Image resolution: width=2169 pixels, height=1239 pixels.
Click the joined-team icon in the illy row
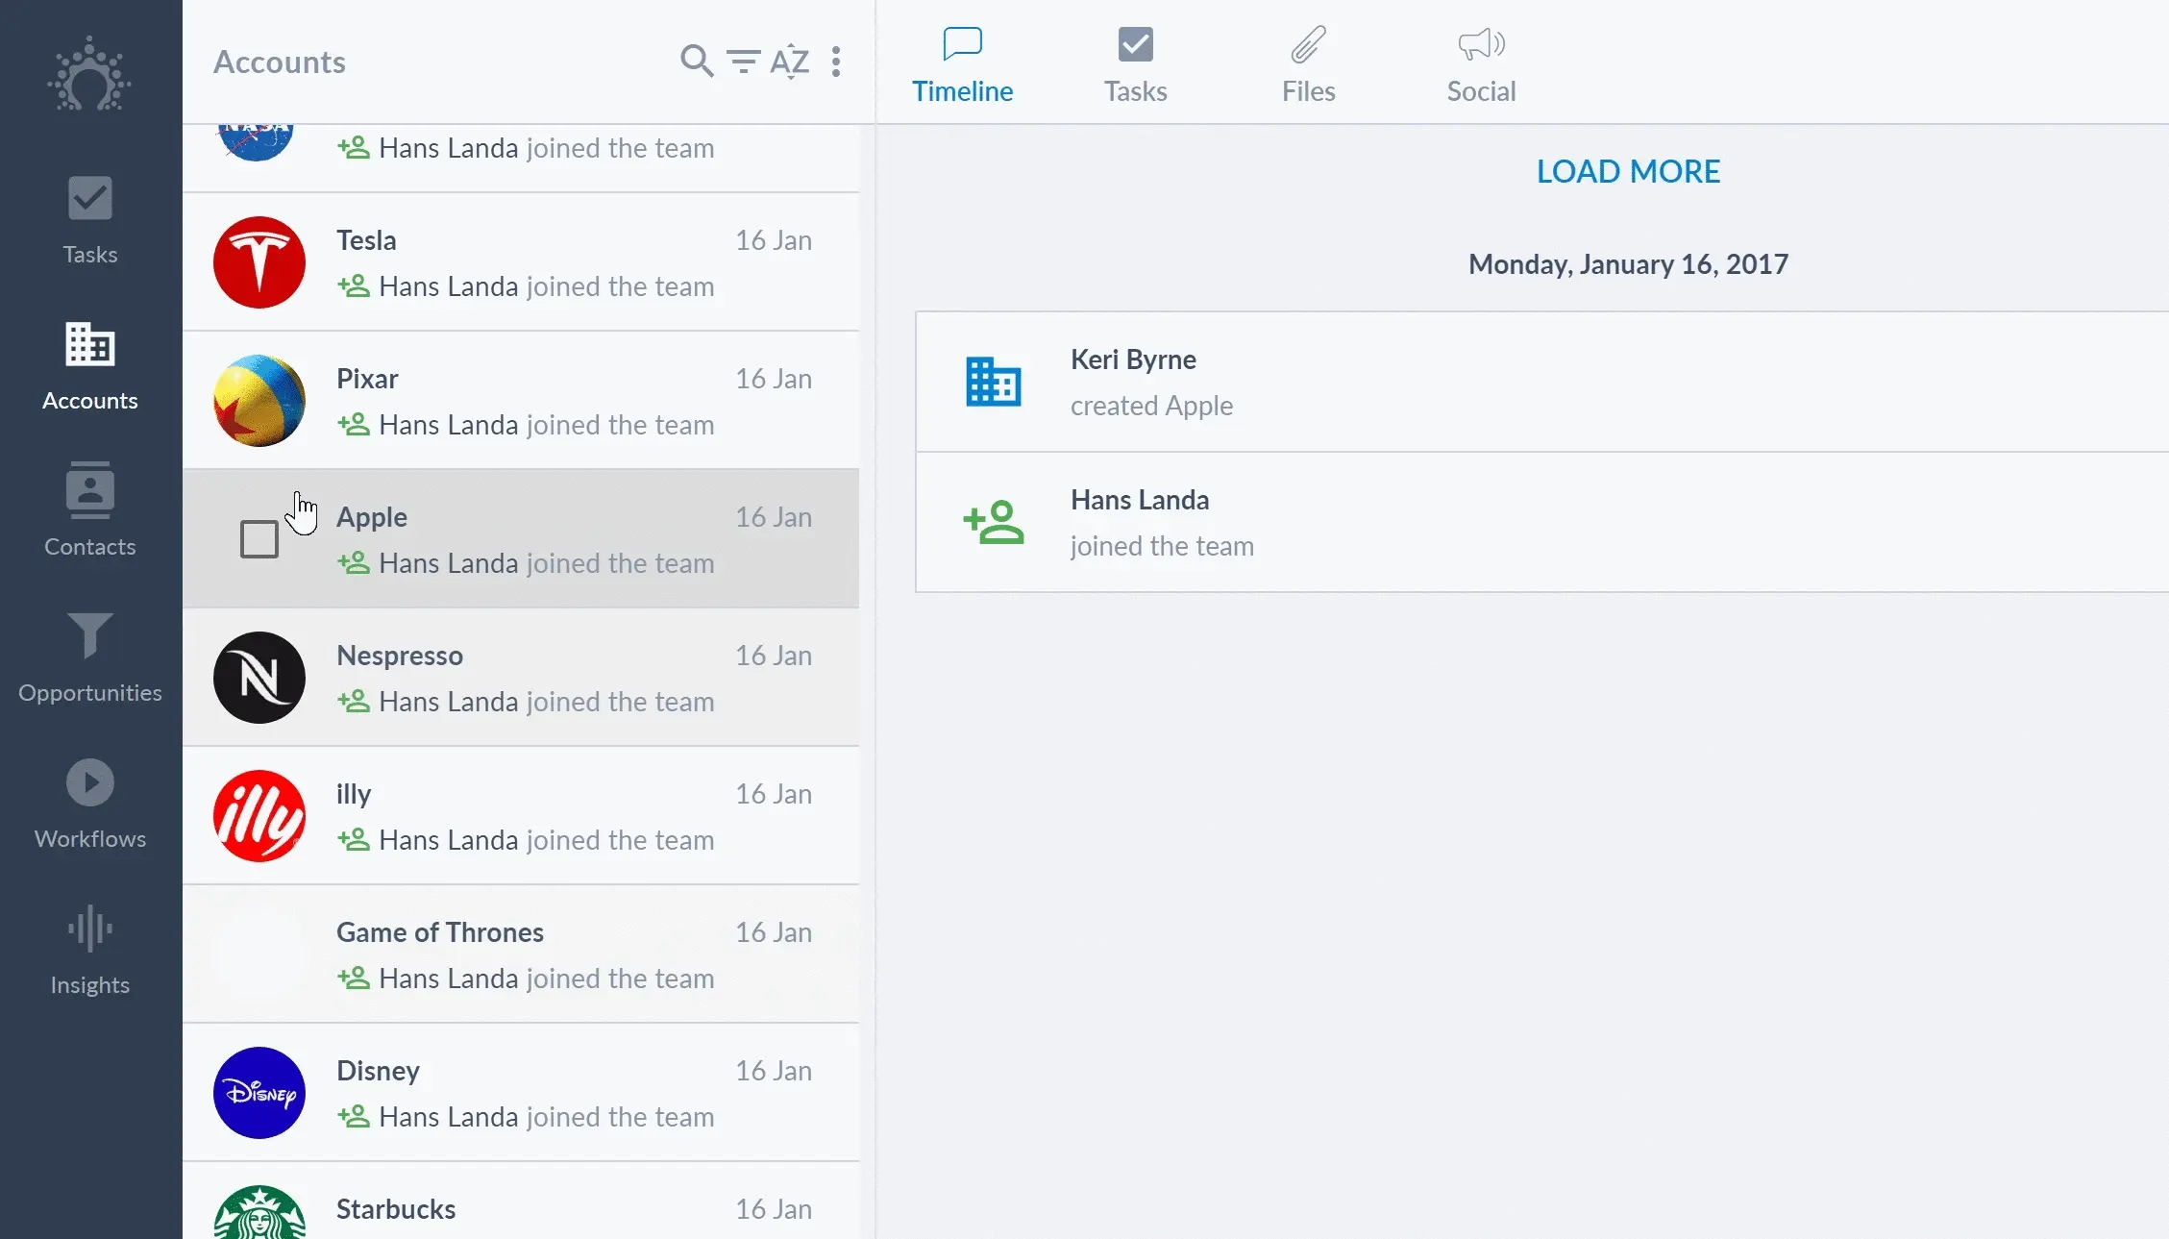[354, 839]
